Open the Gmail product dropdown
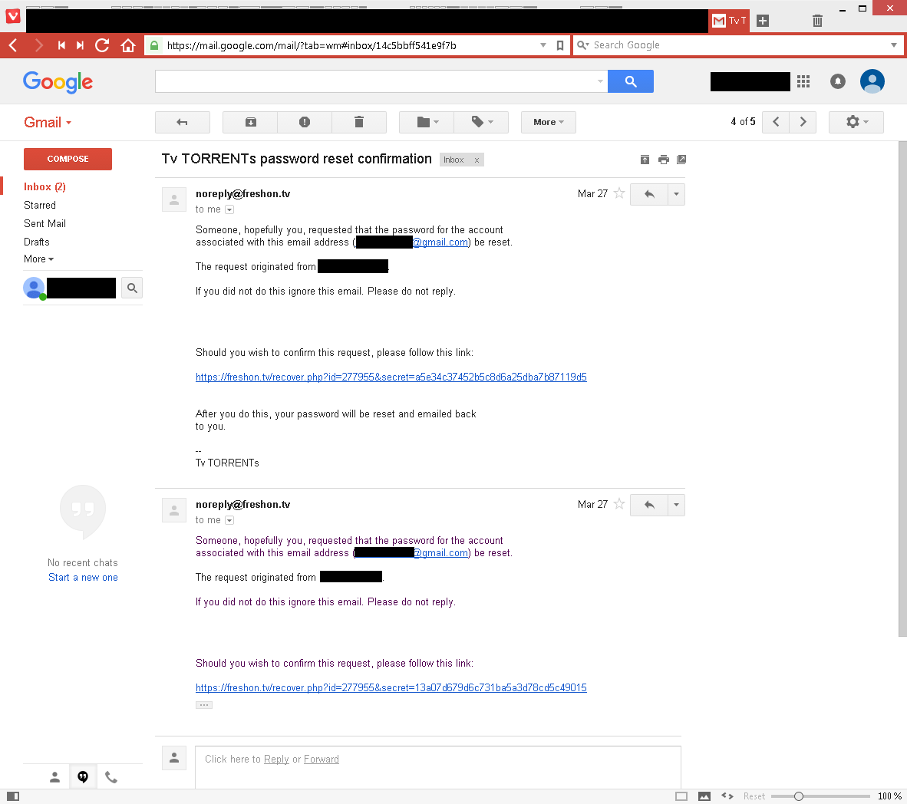 (48, 123)
